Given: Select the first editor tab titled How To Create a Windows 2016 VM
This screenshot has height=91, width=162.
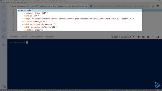Looking at the screenshot, I should pyautogui.click(x=48, y=6).
